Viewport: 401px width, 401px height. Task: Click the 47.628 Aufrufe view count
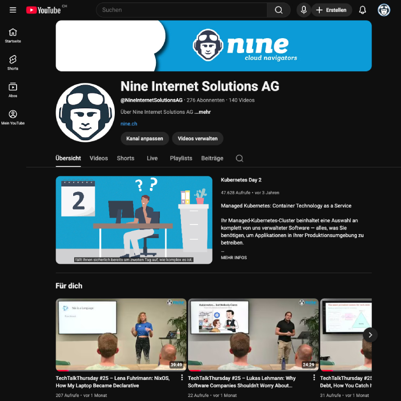point(236,192)
